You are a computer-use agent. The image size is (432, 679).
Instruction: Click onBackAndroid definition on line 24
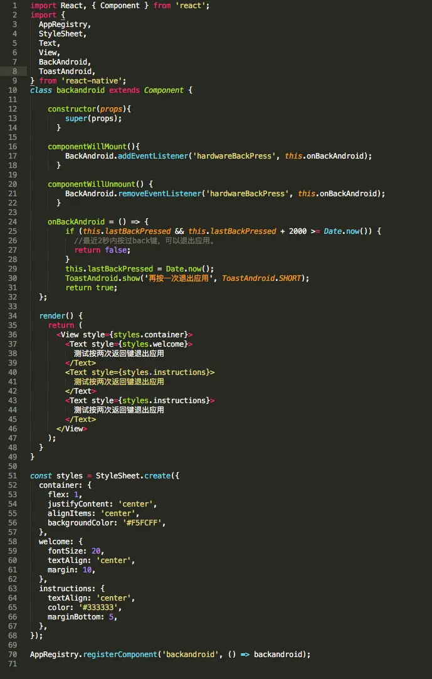tap(76, 222)
